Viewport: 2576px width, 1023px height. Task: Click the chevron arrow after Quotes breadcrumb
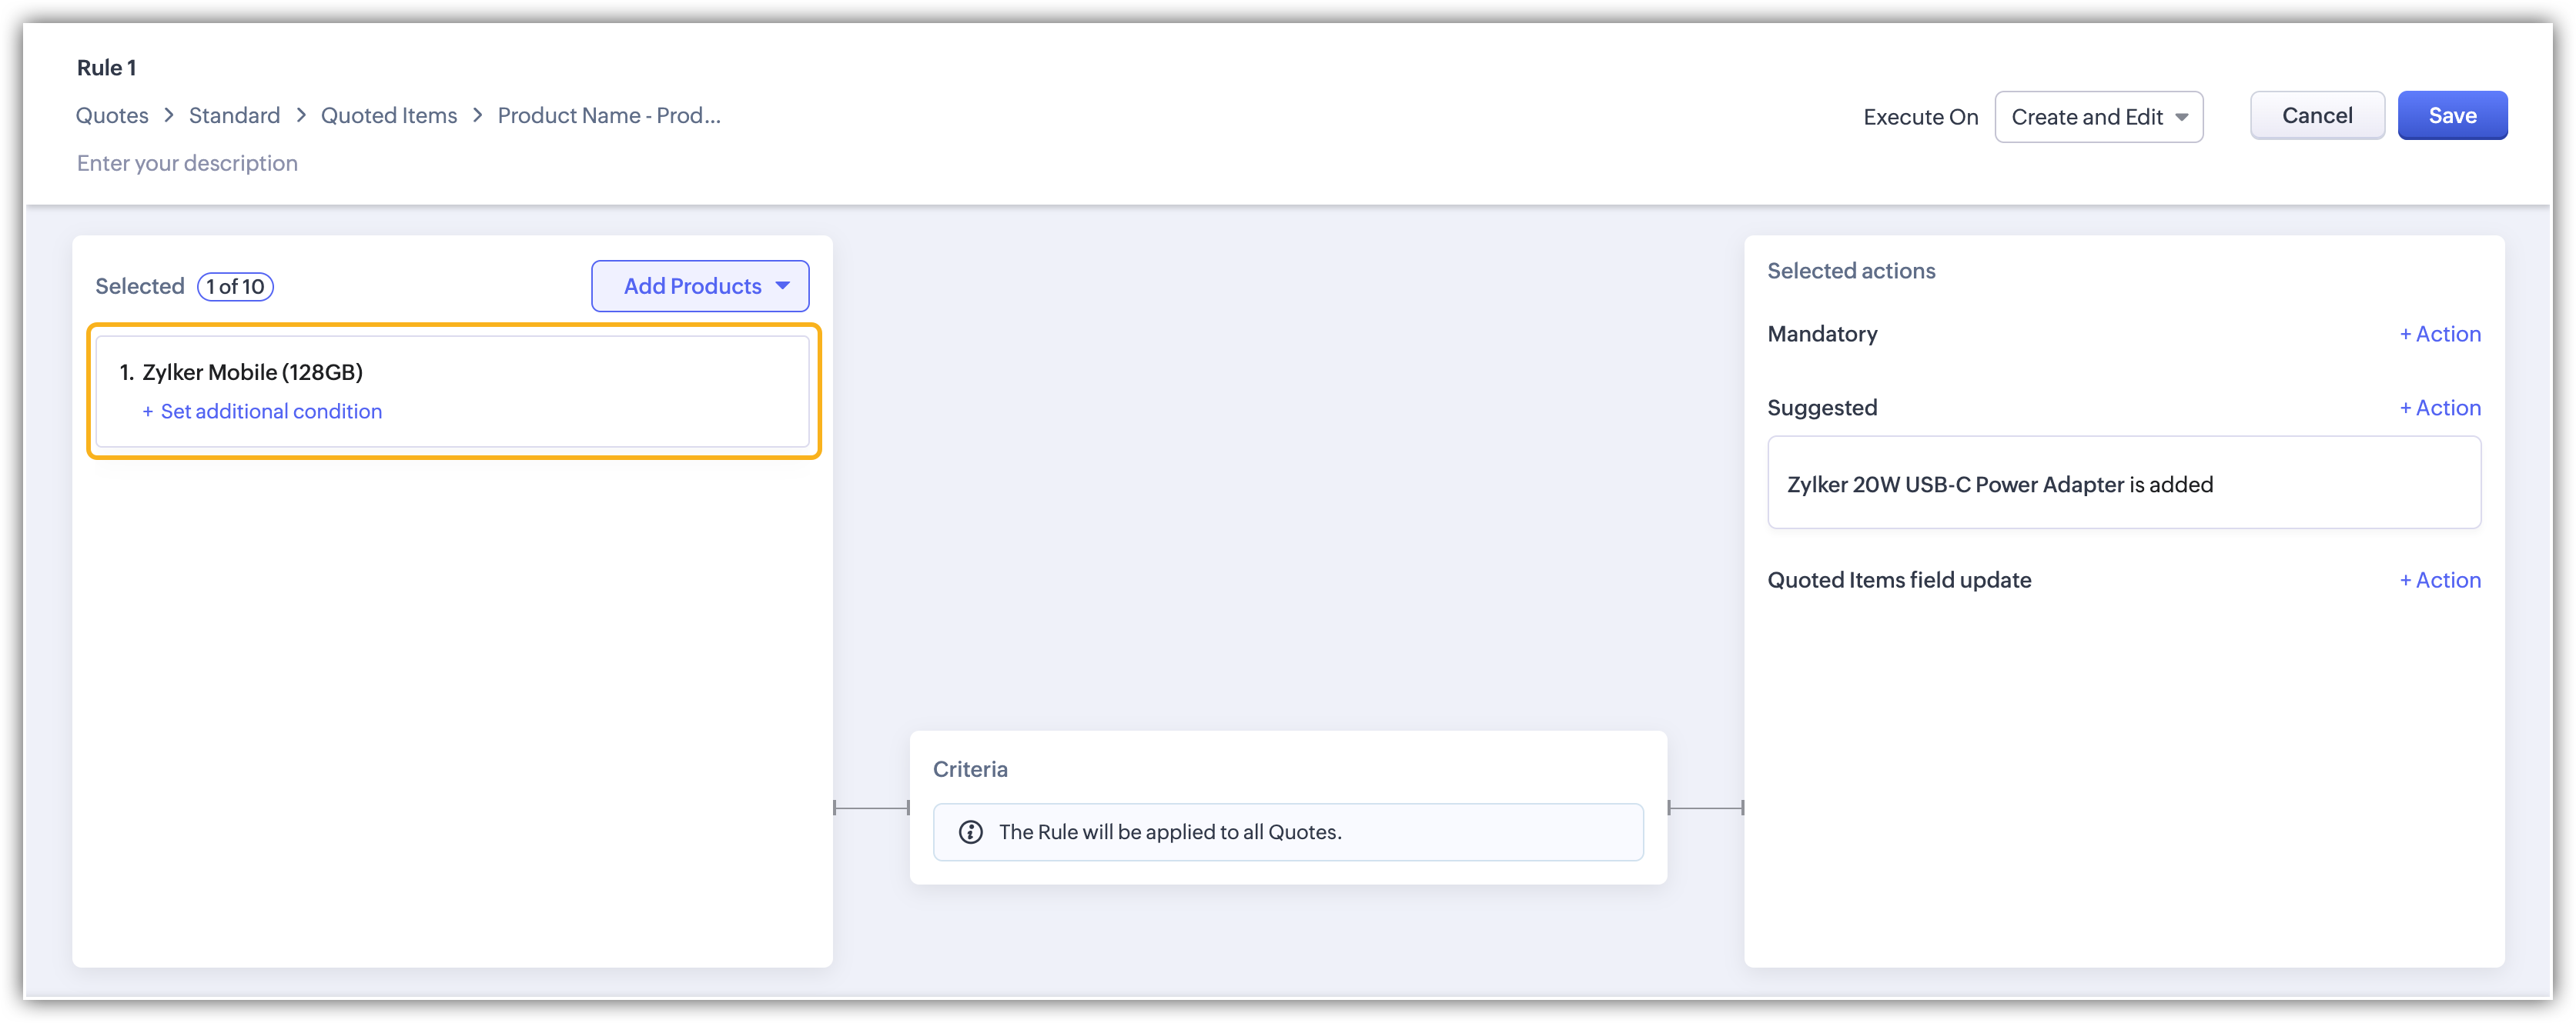(169, 116)
